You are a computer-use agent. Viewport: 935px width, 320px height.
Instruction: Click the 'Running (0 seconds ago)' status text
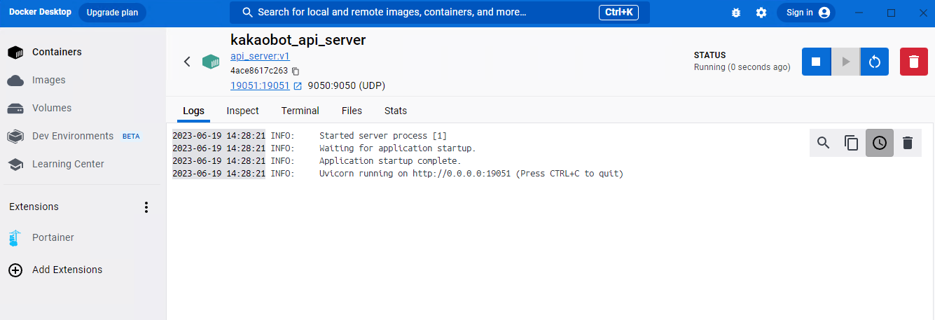click(x=742, y=67)
